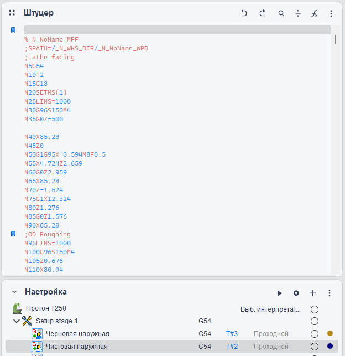This screenshot has height=356, width=345.
Task: Click the T#3 tool link
Action: point(232,334)
